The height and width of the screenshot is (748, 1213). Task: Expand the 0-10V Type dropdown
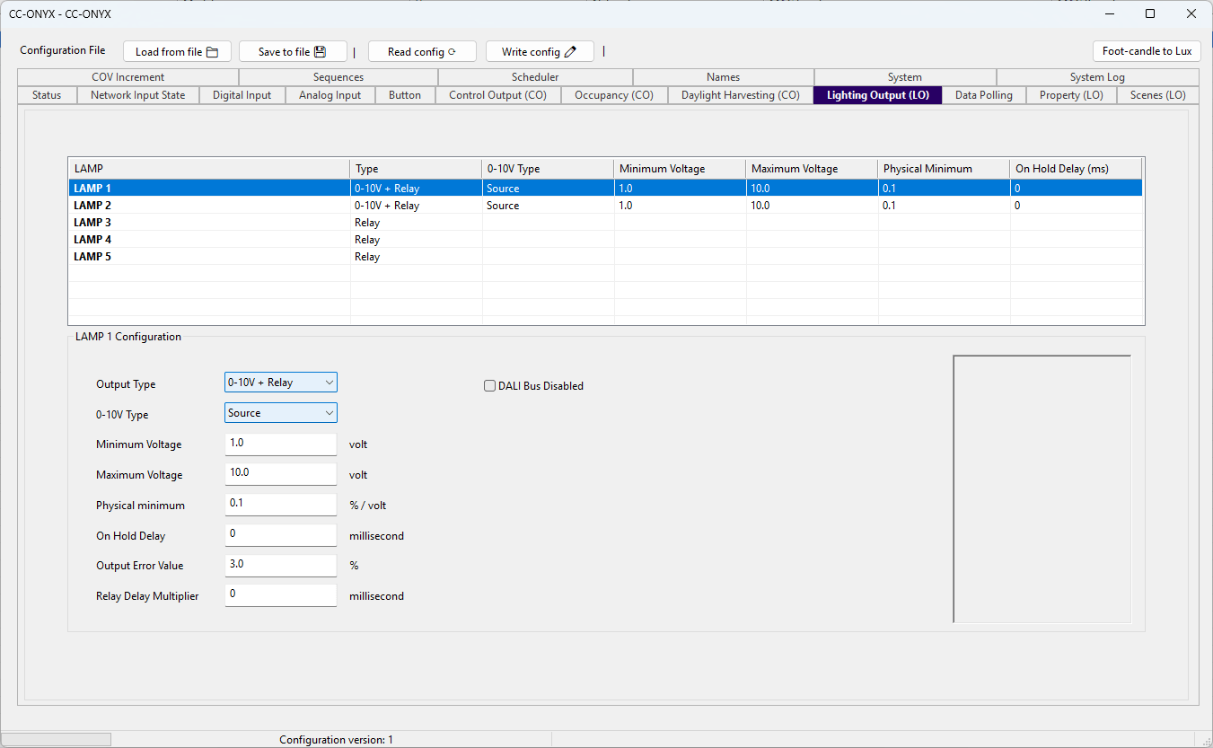[281, 413]
